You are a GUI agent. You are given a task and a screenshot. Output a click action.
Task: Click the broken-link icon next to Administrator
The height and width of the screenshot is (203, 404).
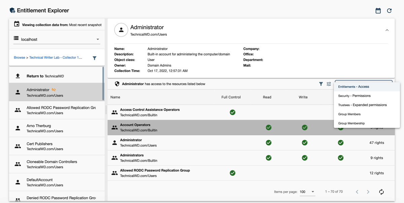54,90
